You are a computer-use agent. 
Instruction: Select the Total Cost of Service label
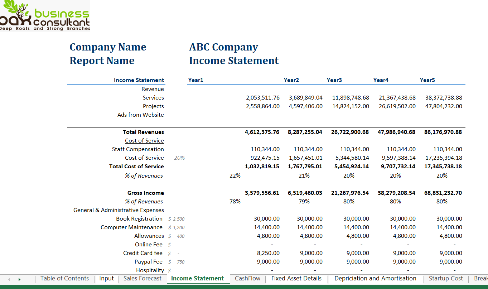click(136, 167)
